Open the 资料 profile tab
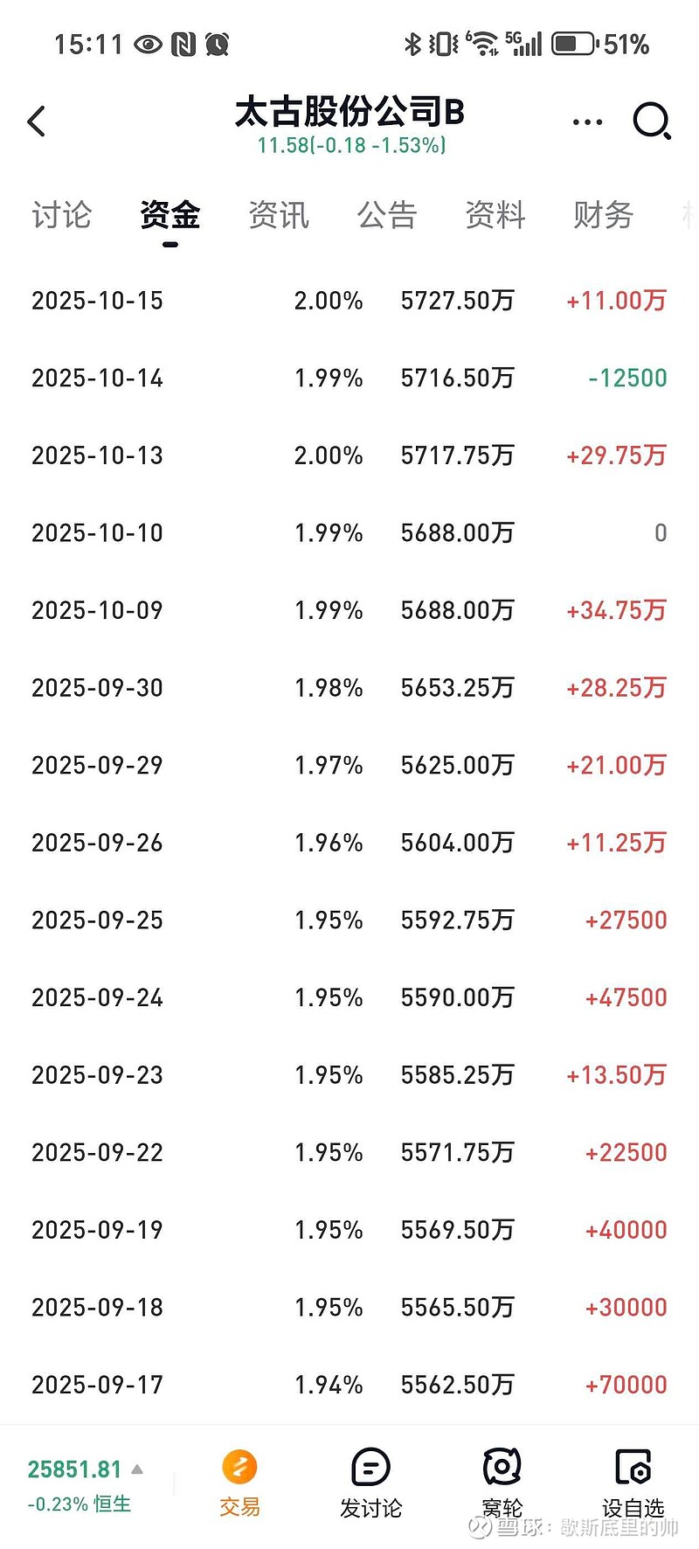 (495, 215)
